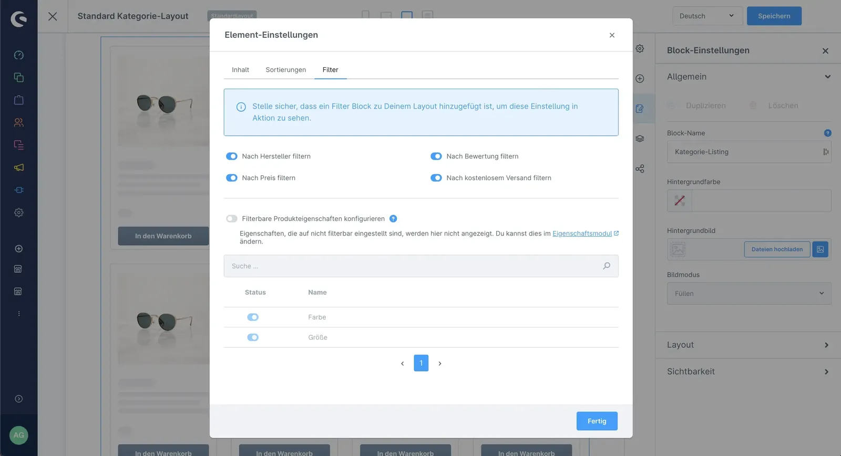Open the Bildmodus Füllen dropdown
The height and width of the screenshot is (456, 841).
749,293
